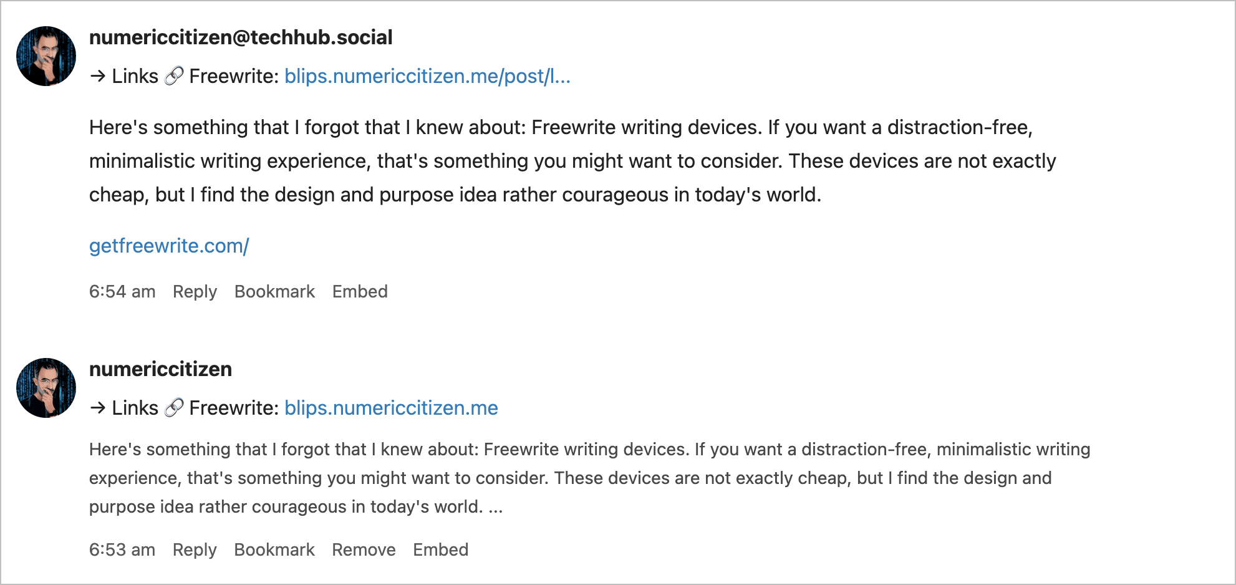Click the chain link emoji in the first post

173,76
